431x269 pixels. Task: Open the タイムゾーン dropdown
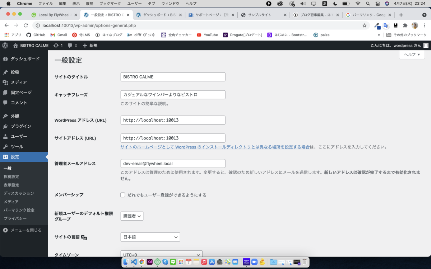coord(161,254)
